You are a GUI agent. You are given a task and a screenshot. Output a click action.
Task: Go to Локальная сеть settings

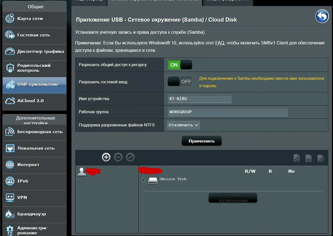34,149
